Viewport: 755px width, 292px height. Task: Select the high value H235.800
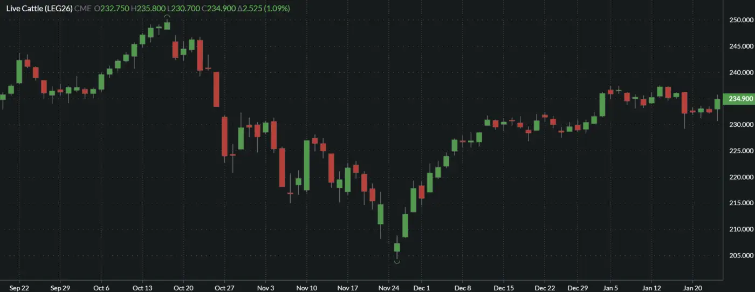[147, 9]
